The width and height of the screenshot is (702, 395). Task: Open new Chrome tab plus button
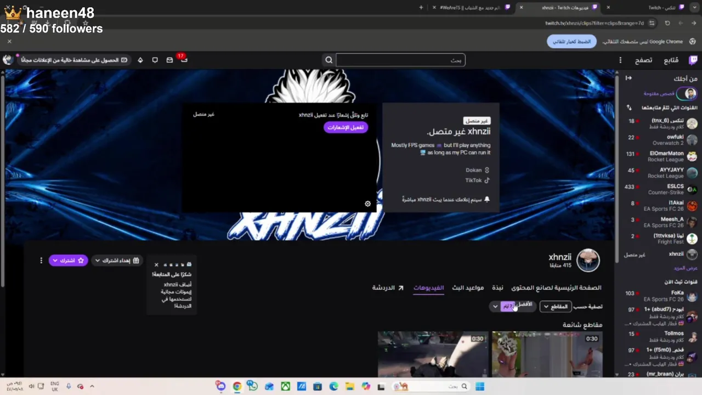click(x=421, y=8)
